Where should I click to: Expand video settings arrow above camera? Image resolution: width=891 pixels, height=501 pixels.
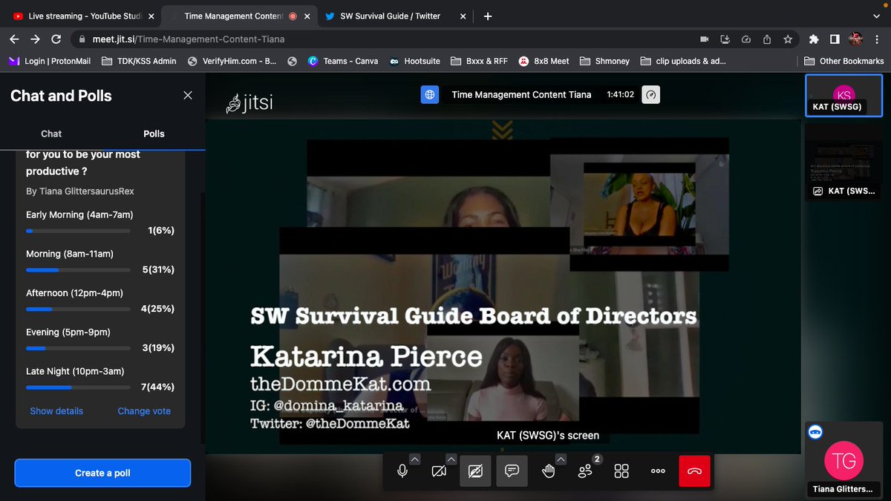tap(451, 459)
